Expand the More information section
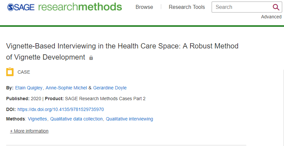Viewport: 284px width, 146px height. coord(29,131)
